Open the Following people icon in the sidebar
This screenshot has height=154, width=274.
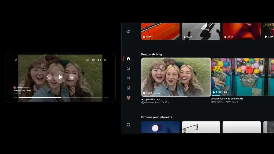[x=128, y=78]
